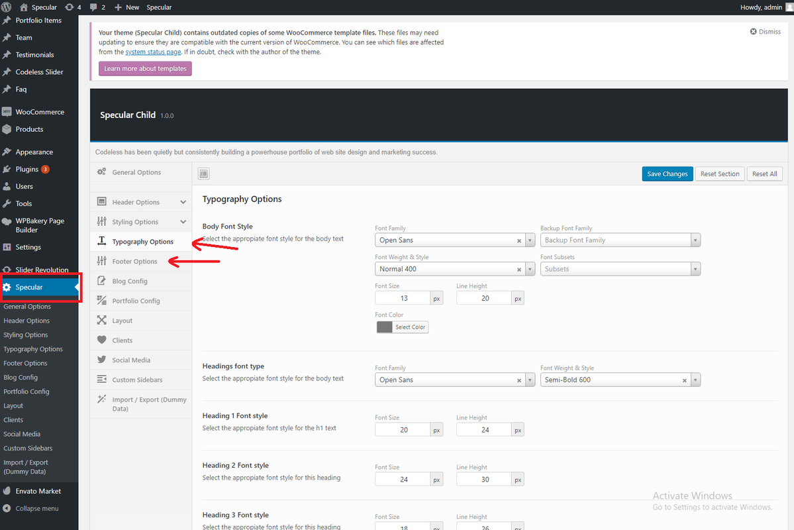Image resolution: width=794 pixels, height=530 pixels.
Task: Expand the Styling Options section chevron
Action: point(183,222)
